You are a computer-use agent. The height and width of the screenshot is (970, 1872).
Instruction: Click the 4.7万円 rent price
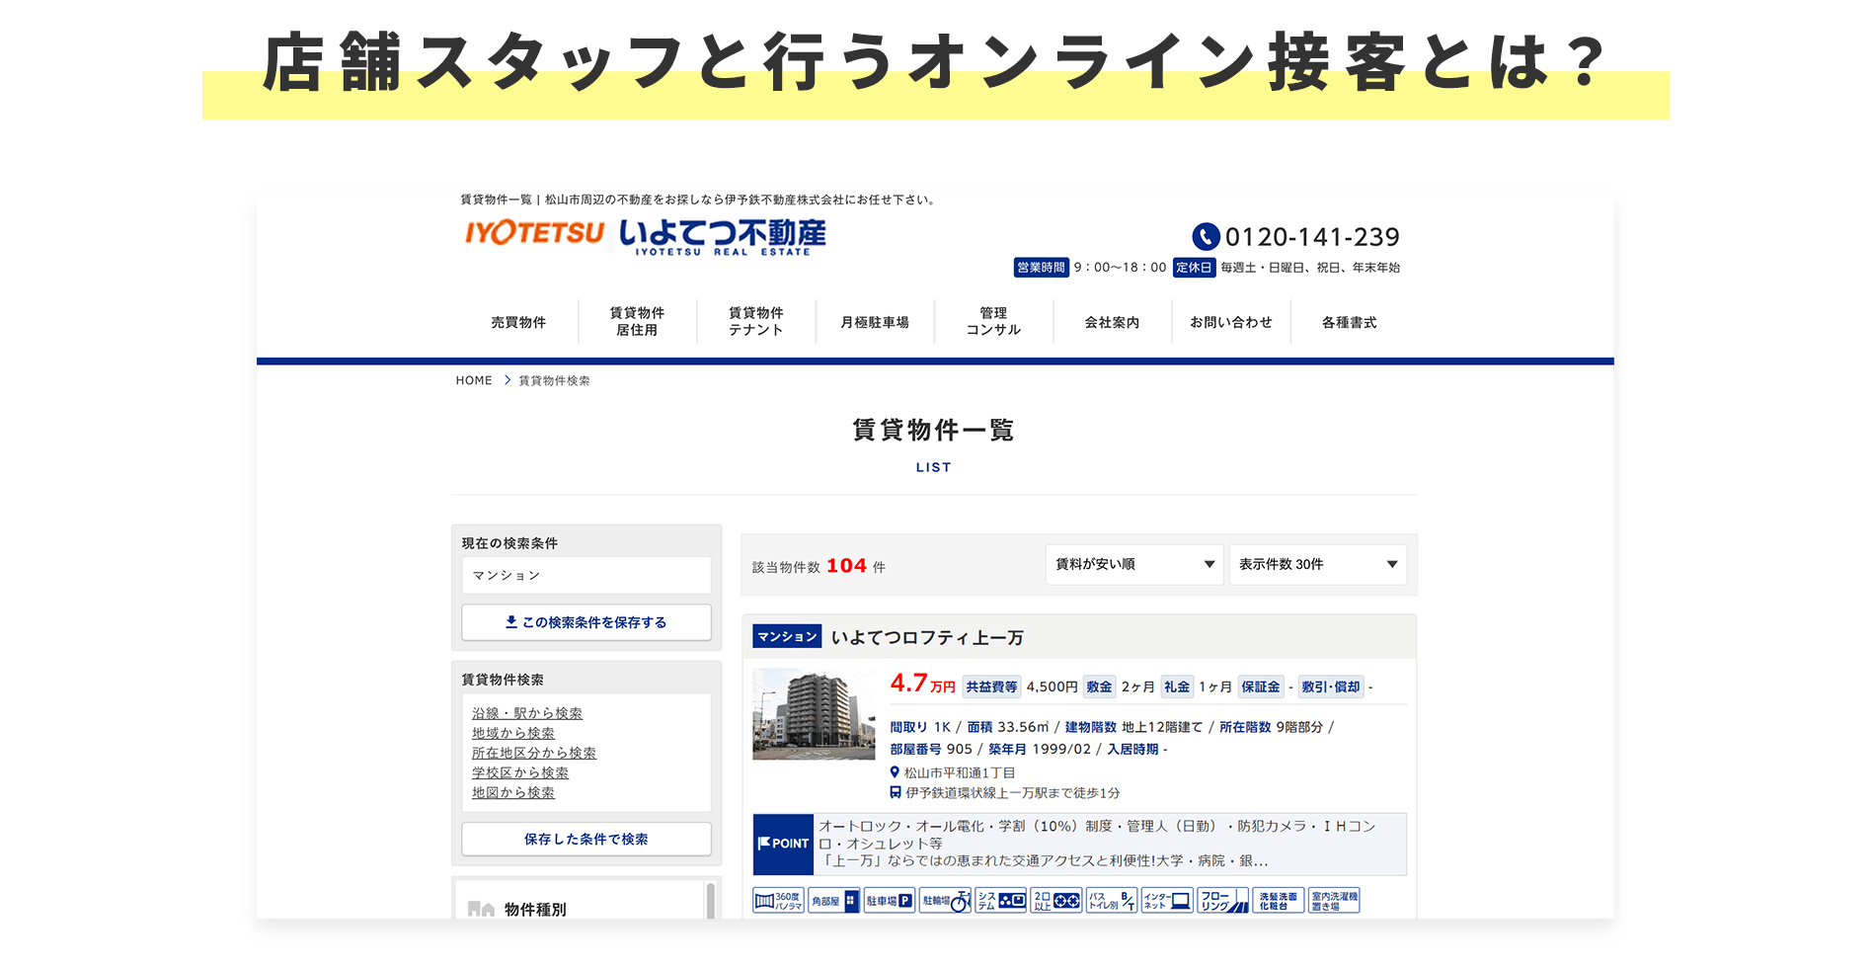pos(922,684)
